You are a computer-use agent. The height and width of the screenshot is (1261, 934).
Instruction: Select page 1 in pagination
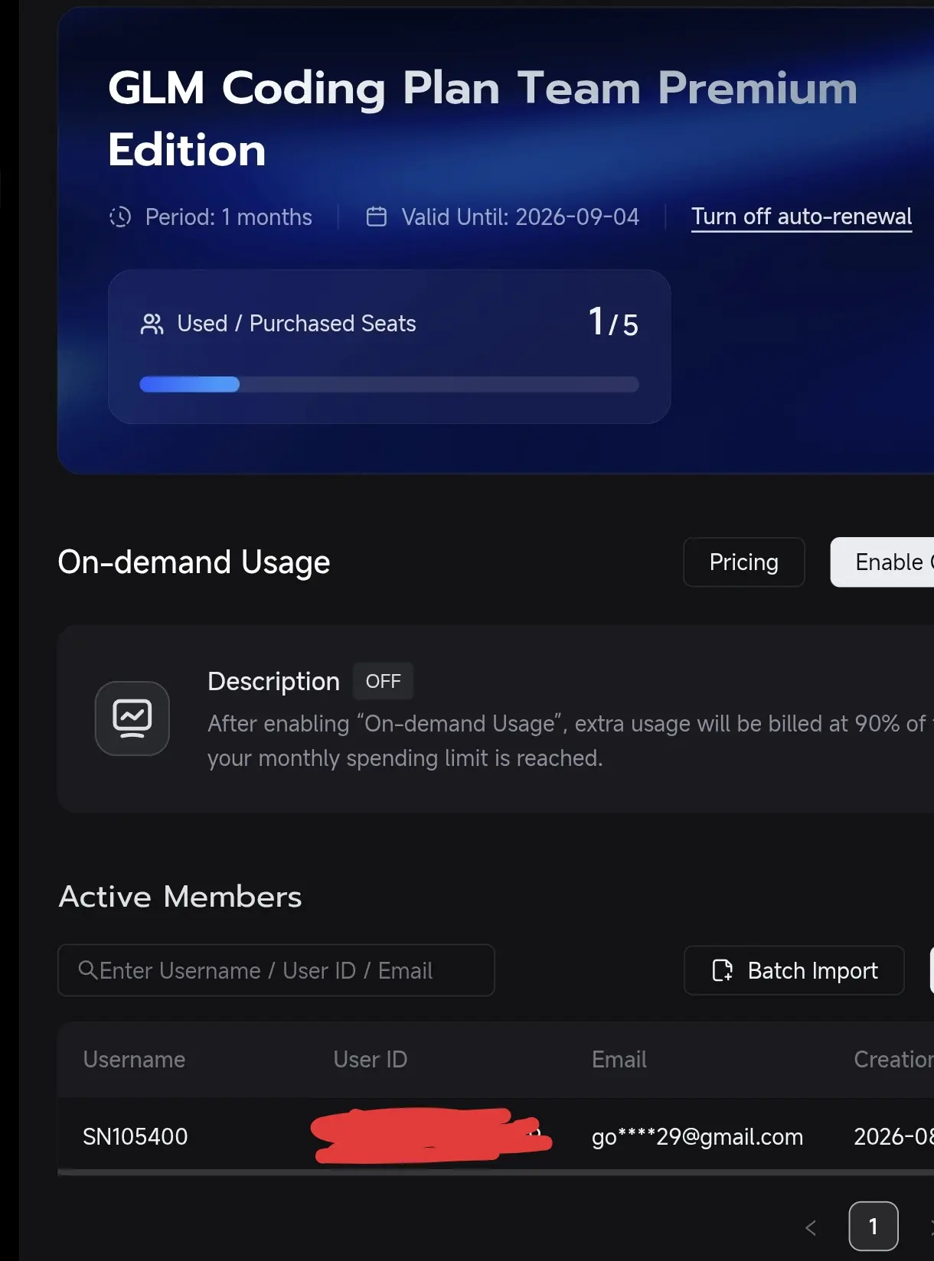pyautogui.click(x=874, y=1227)
